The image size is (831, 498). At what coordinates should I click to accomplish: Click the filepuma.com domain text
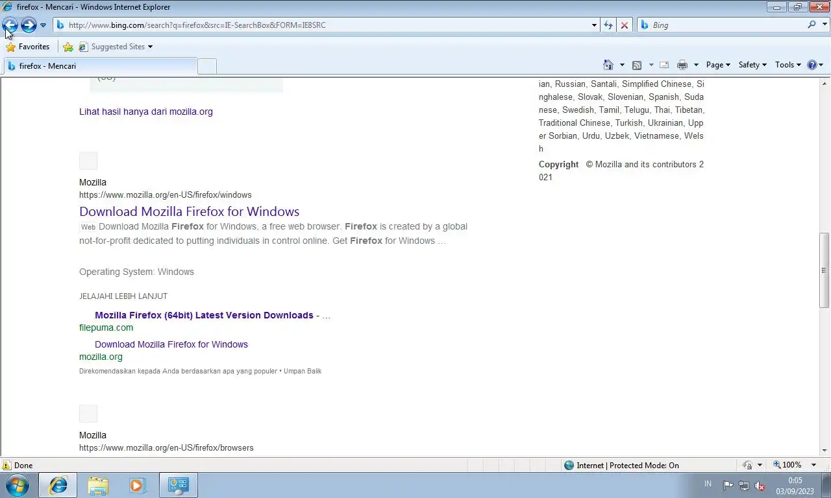point(106,327)
